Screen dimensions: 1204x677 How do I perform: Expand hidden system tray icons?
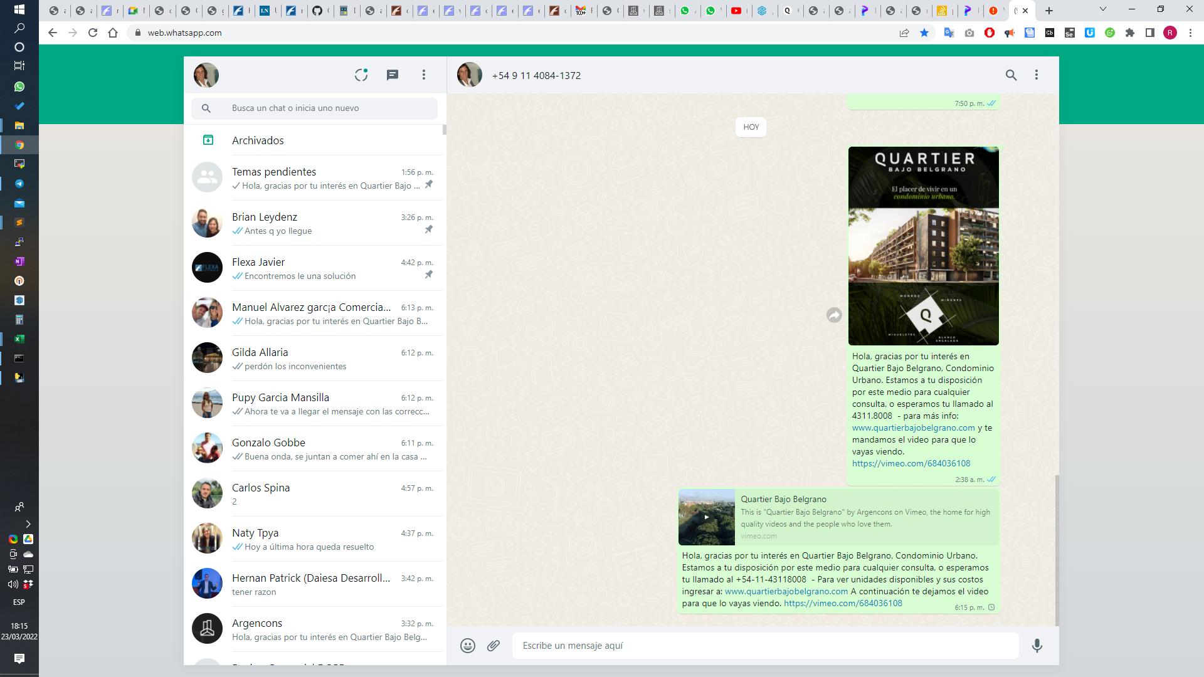[x=28, y=523]
